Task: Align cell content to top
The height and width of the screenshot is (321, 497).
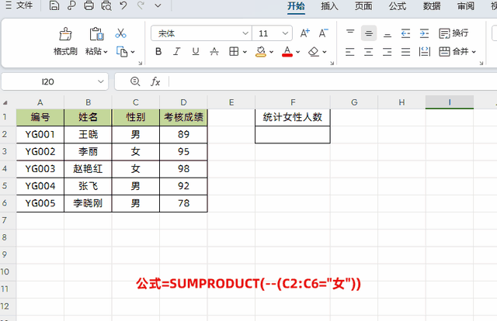Action: (350, 33)
